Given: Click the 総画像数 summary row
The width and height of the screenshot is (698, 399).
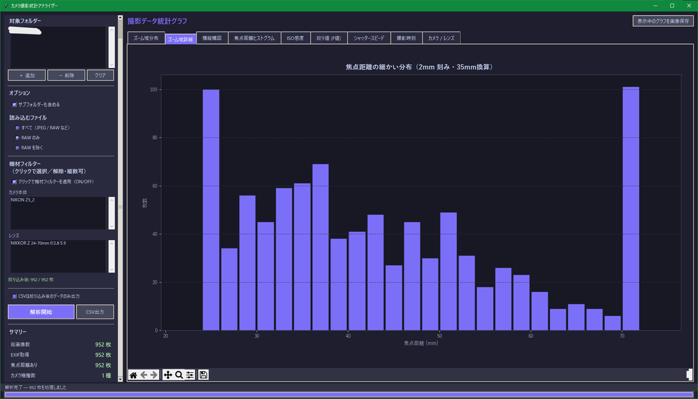Looking at the screenshot, I should 60,344.
